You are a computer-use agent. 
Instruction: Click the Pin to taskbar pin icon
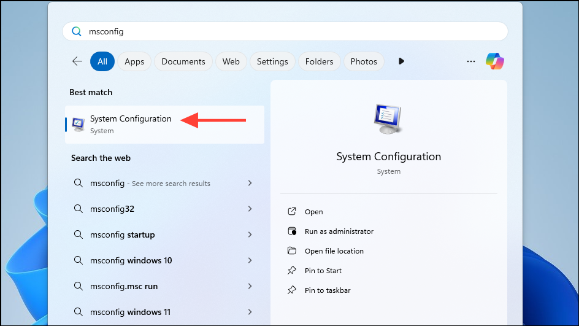[x=292, y=290]
